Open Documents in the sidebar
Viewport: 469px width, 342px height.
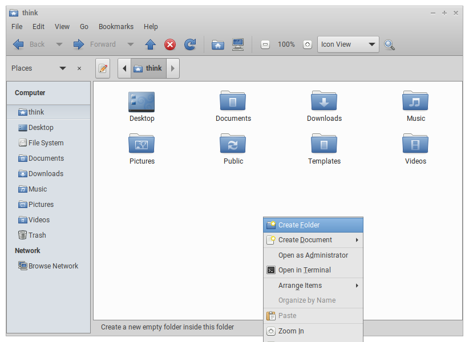pyautogui.click(x=48, y=158)
